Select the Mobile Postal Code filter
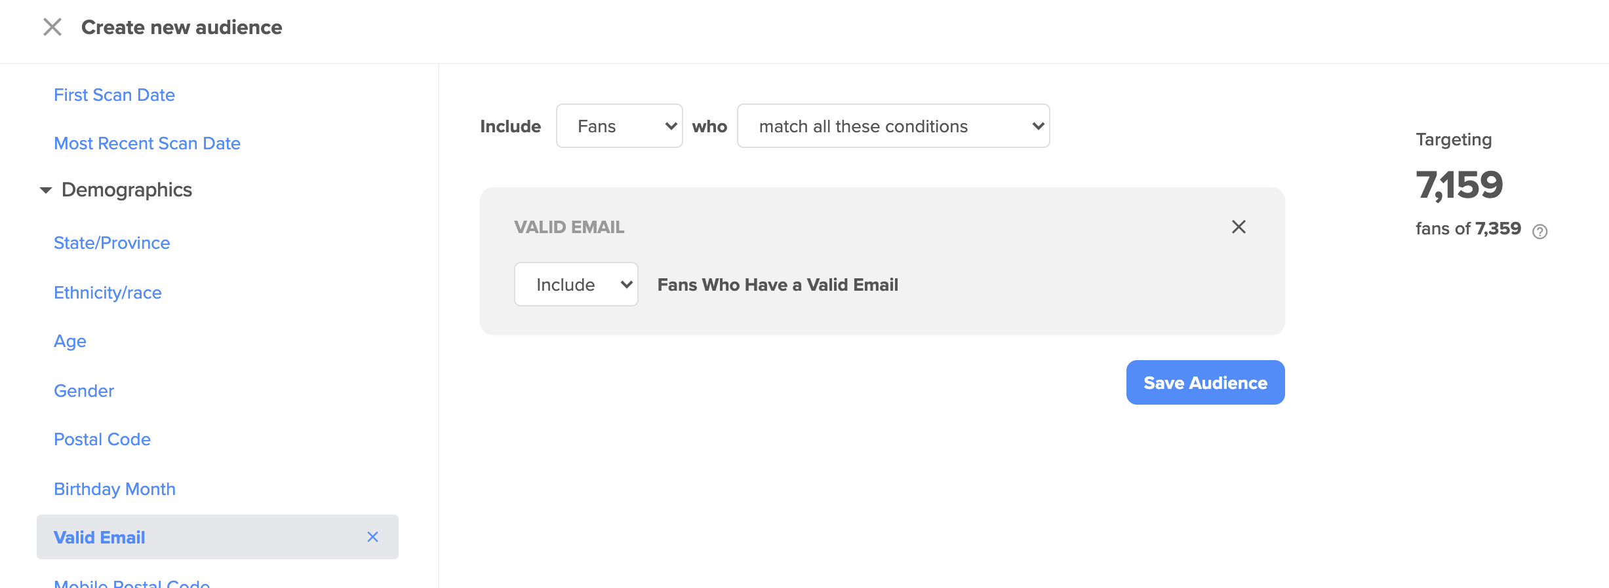The width and height of the screenshot is (1609, 588). (x=132, y=582)
